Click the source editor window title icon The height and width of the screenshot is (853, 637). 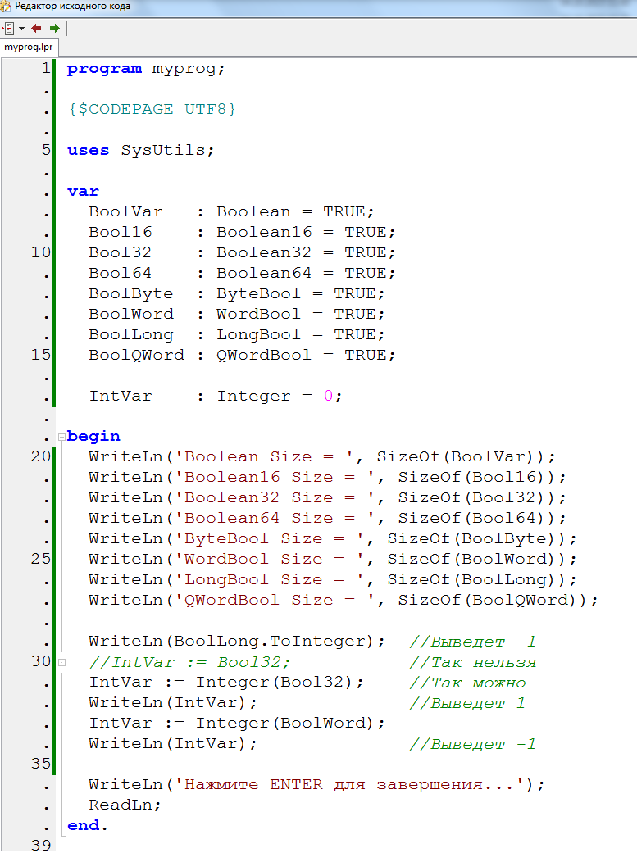(x=6, y=7)
